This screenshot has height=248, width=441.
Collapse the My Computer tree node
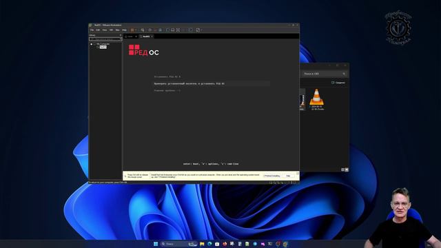point(92,44)
